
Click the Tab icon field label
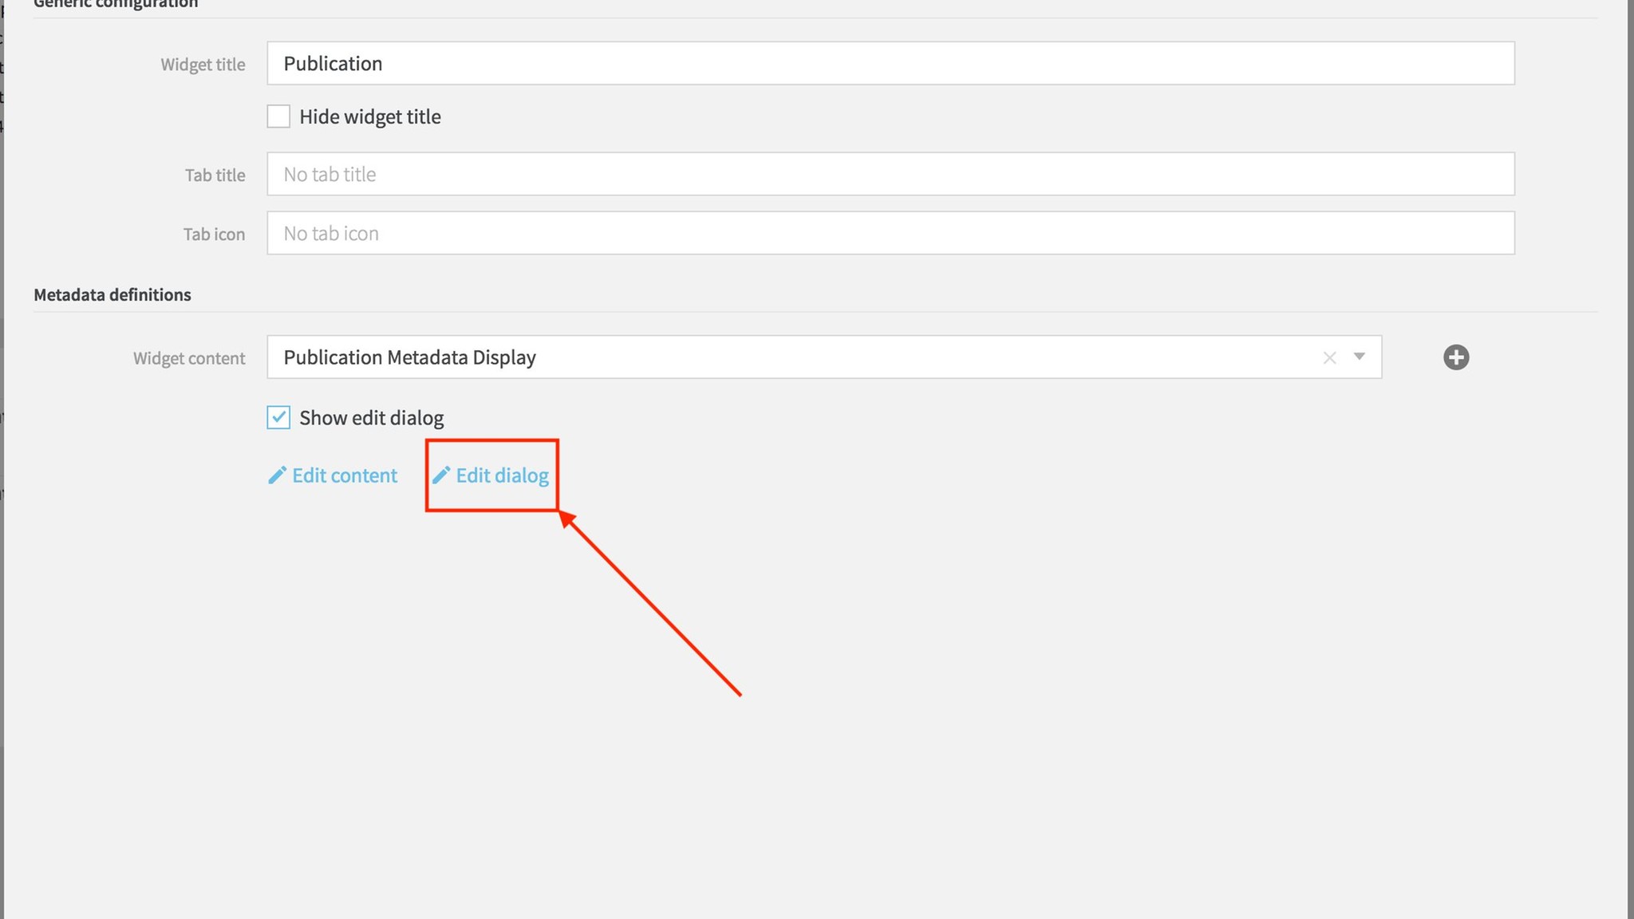(x=214, y=235)
